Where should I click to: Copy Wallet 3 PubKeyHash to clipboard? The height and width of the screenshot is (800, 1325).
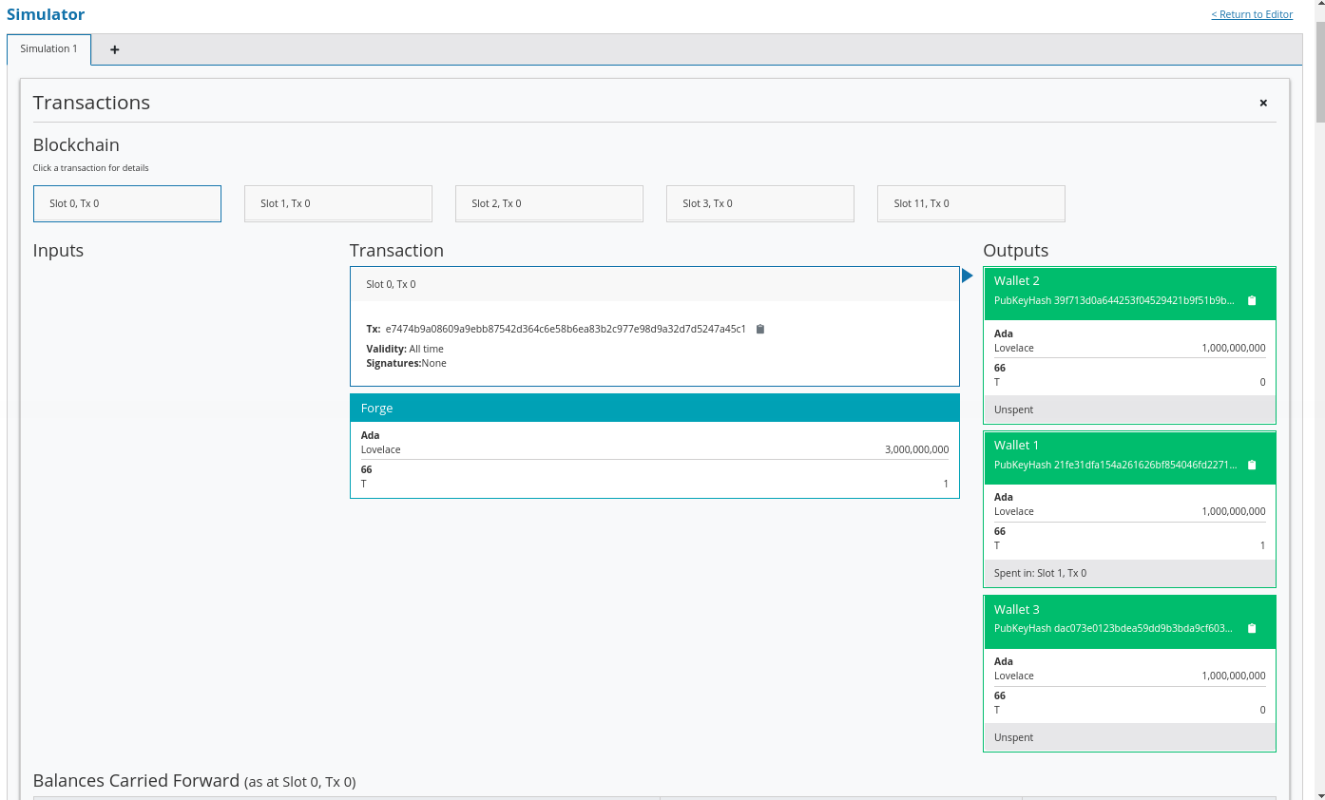point(1252,629)
